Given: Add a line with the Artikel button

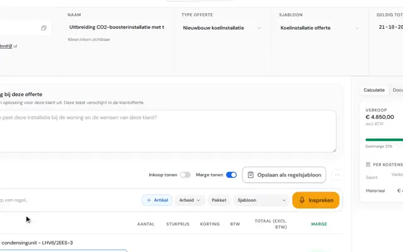Looking at the screenshot, I should [157, 200].
